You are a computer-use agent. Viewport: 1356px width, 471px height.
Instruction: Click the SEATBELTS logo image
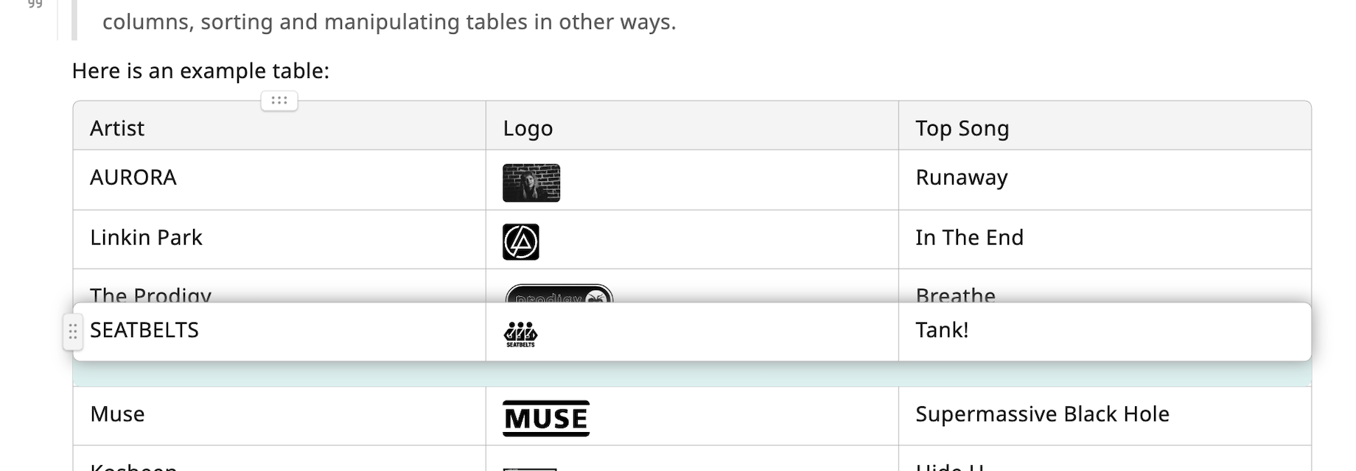coord(520,334)
